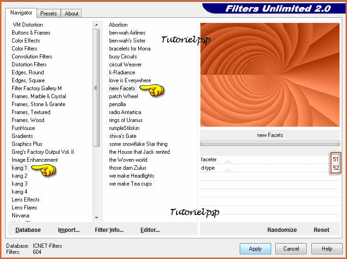Click the Apply button
This screenshot has width=347, height=259.
255,249
